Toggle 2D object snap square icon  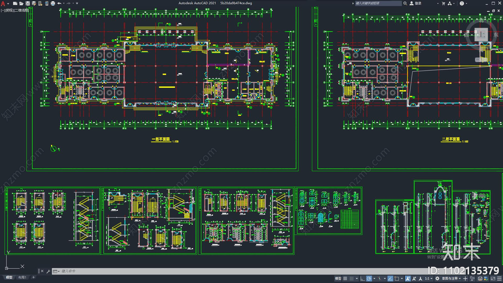[396, 279]
